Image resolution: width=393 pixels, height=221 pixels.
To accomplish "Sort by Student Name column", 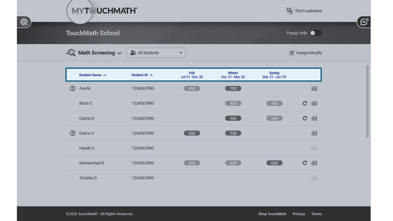I will point(93,75).
